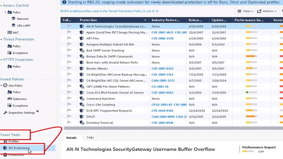Viewport: 283px width, 159px height.
Task: Switch to the Details tab
Action: pos(71,138)
